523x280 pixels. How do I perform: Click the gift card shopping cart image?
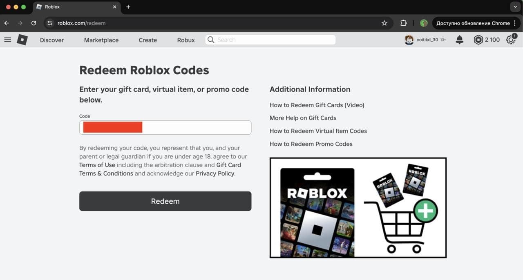click(358, 208)
